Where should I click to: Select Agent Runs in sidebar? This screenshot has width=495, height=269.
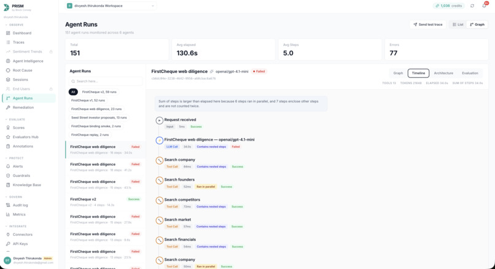point(28,98)
